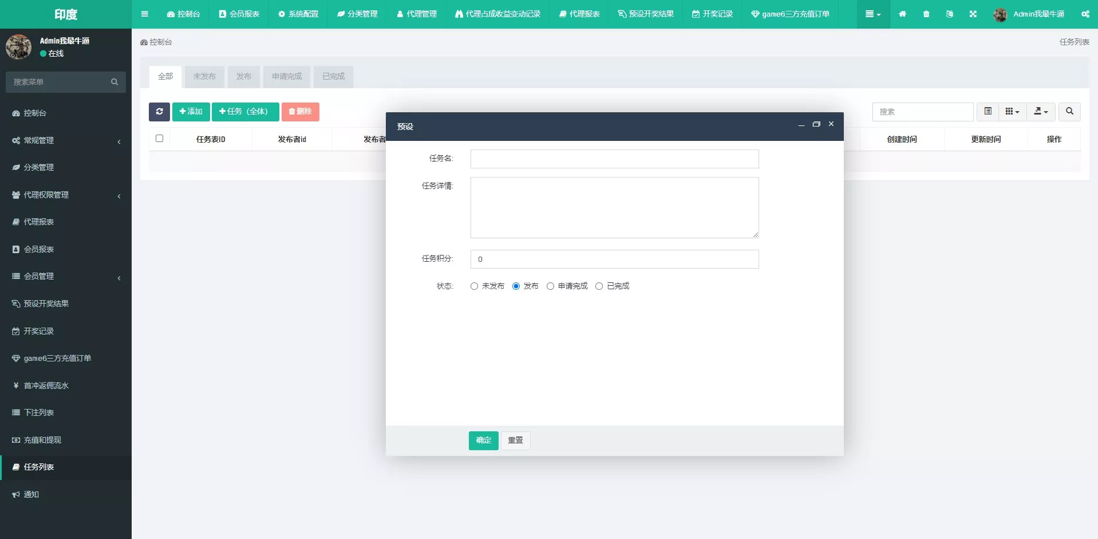Toggle the table card view icon

point(988,112)
